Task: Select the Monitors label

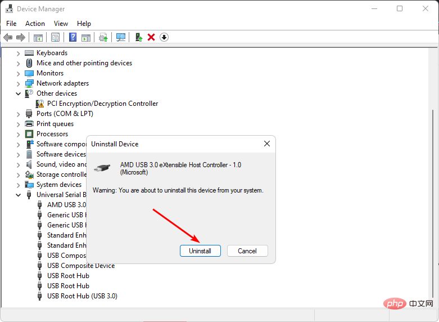Action: (50, 73)
